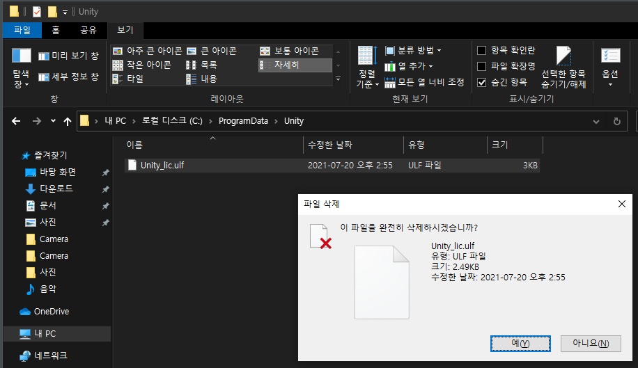Image resolution: width=638 pixels, height=368 pixels.
Task: Uncheck the 숨긴 항목 hidden items checkbox
Action: 482,83
